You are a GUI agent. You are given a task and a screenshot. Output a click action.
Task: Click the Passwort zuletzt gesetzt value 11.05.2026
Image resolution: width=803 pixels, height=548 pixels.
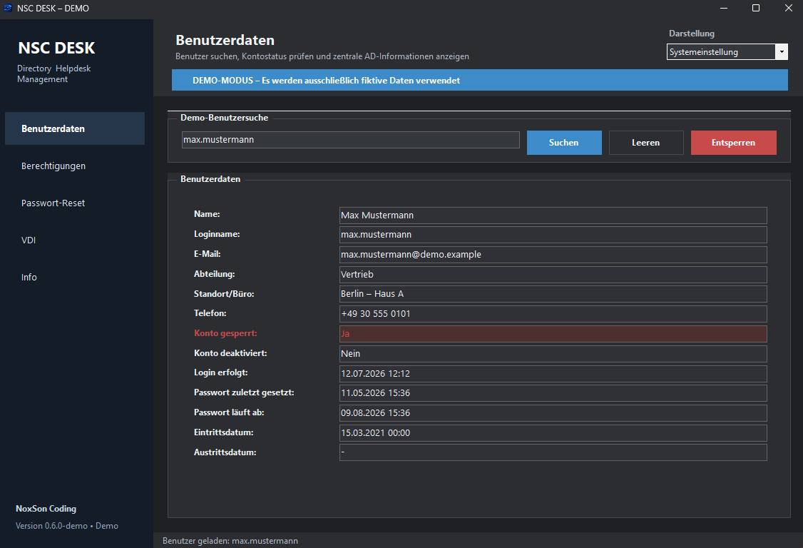pyautogui.click(x=553, y=393)
